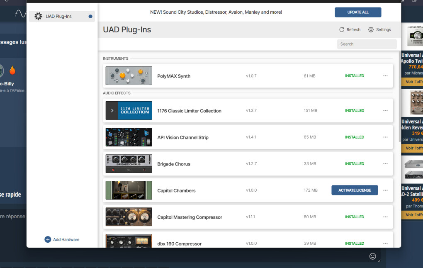Image resolution: width=423 pixels, height=268 pixels.
Task: Click the 1176 Limiter Collection blue banner image
Action: point(135,111)
